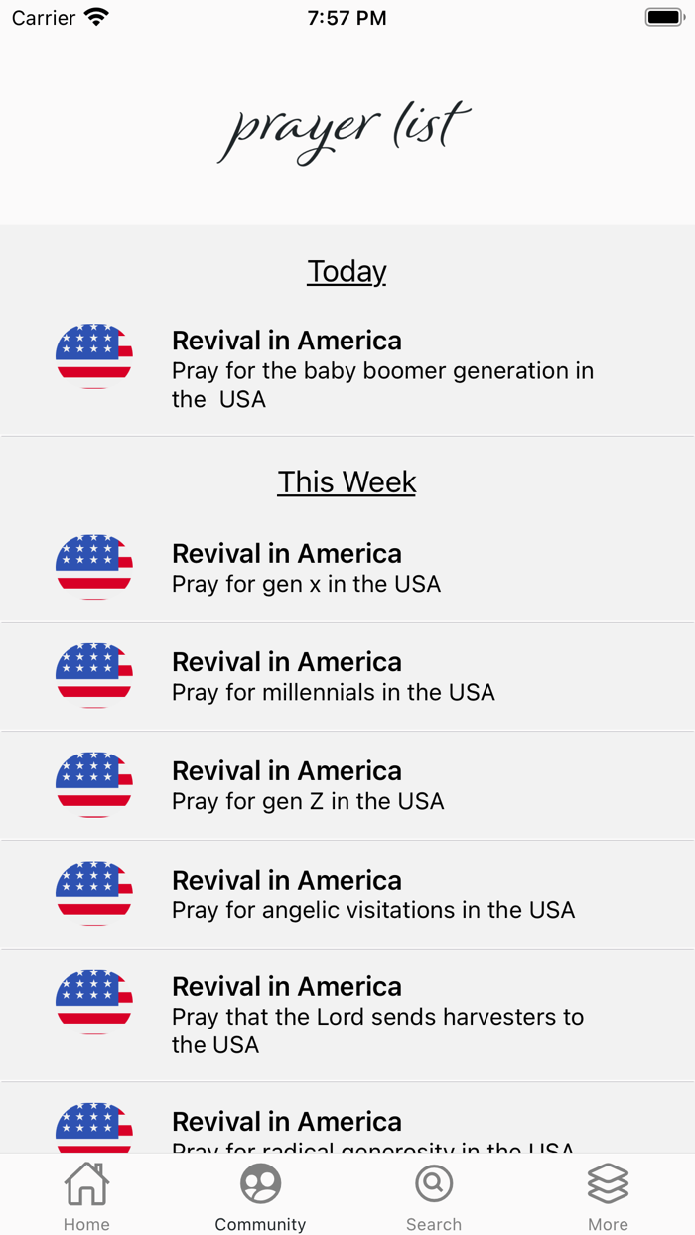Open the 'Pray for millennials in the USA' prayer
Viewport: 695px width, 1235px height.
pos(347,676)
